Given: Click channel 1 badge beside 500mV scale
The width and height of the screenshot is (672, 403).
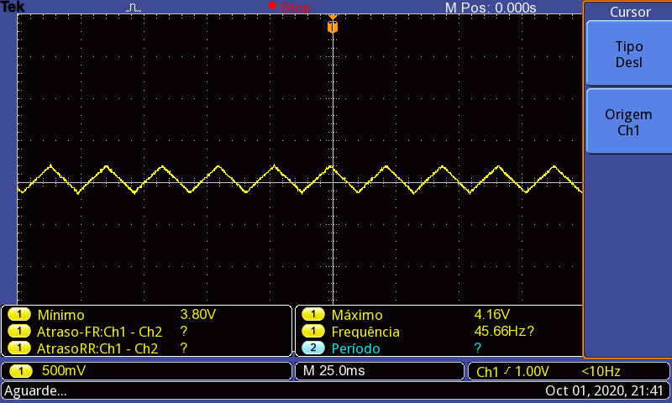Looking at the screenshot, I should pyautogui.click(x=20, y=371).
